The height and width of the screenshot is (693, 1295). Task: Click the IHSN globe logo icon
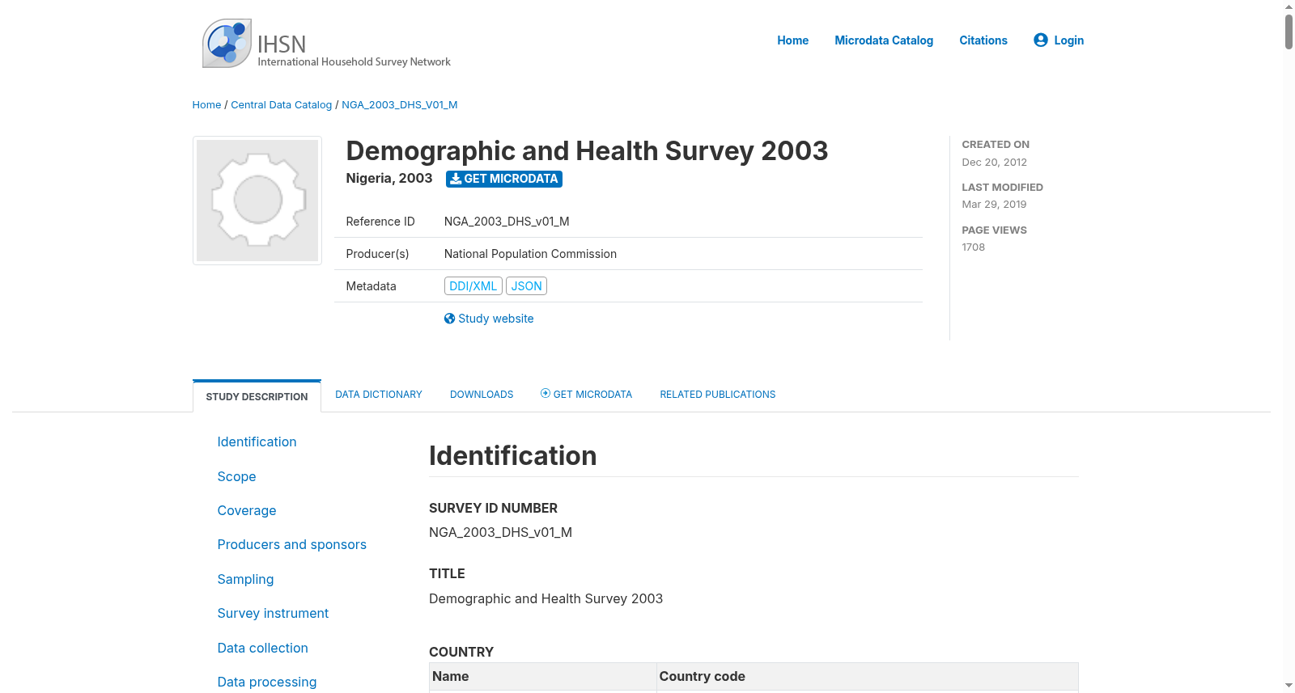point(227,43)
